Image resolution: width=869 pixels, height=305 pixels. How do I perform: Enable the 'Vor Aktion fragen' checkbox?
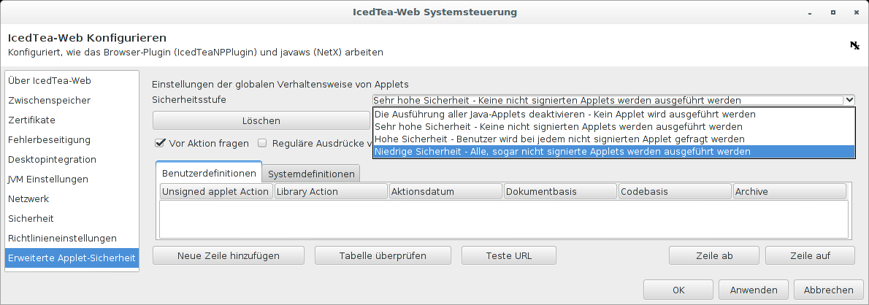coord(160,144)
